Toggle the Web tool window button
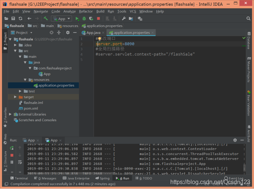This screenshot has width=254, height=189. pyautogui.click(x=5, y=139)
